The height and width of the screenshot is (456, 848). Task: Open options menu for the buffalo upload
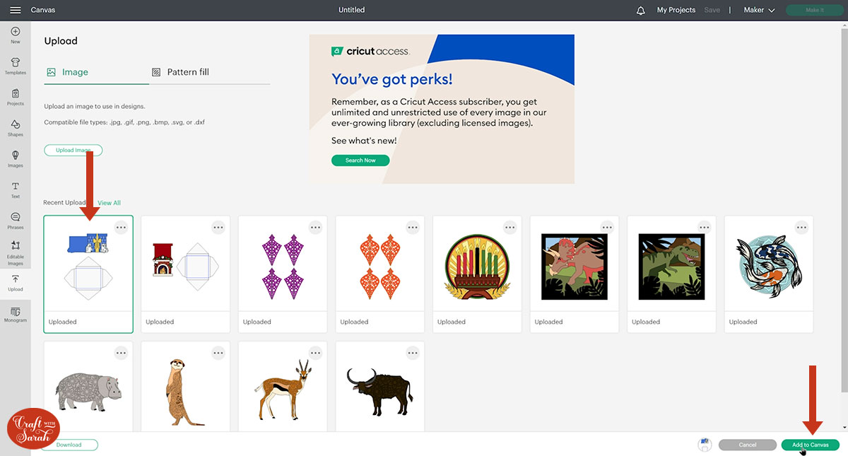click(x=413, y=353)
